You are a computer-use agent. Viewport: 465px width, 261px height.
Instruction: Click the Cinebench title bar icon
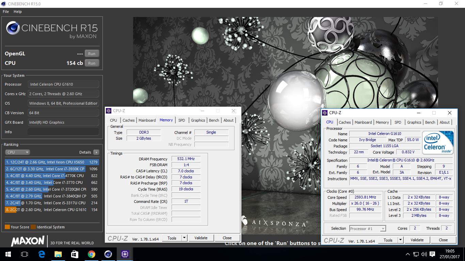[x=4, y=3]
